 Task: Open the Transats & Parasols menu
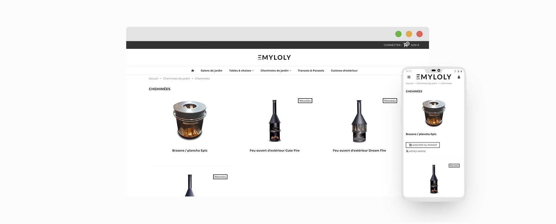click(x=311, y=71)
